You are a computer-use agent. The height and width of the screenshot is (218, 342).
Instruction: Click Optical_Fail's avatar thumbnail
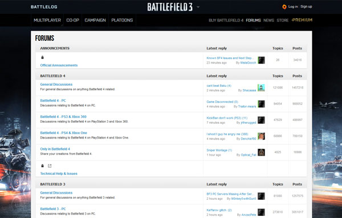click(x=261, y=152)
